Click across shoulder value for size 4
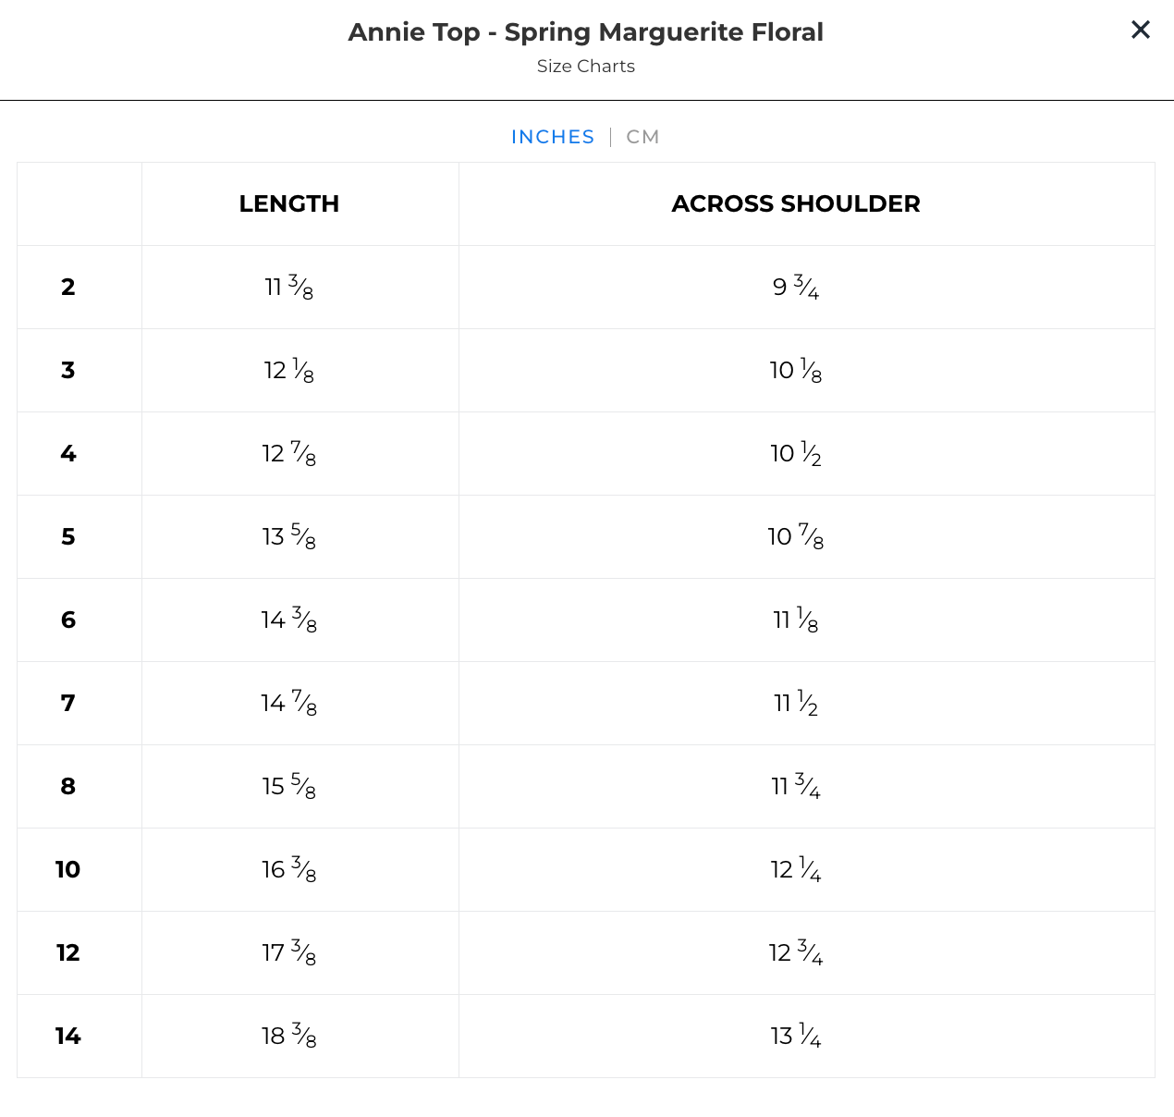This screenshot has width=1174, height=1117. tap(796, 454)
